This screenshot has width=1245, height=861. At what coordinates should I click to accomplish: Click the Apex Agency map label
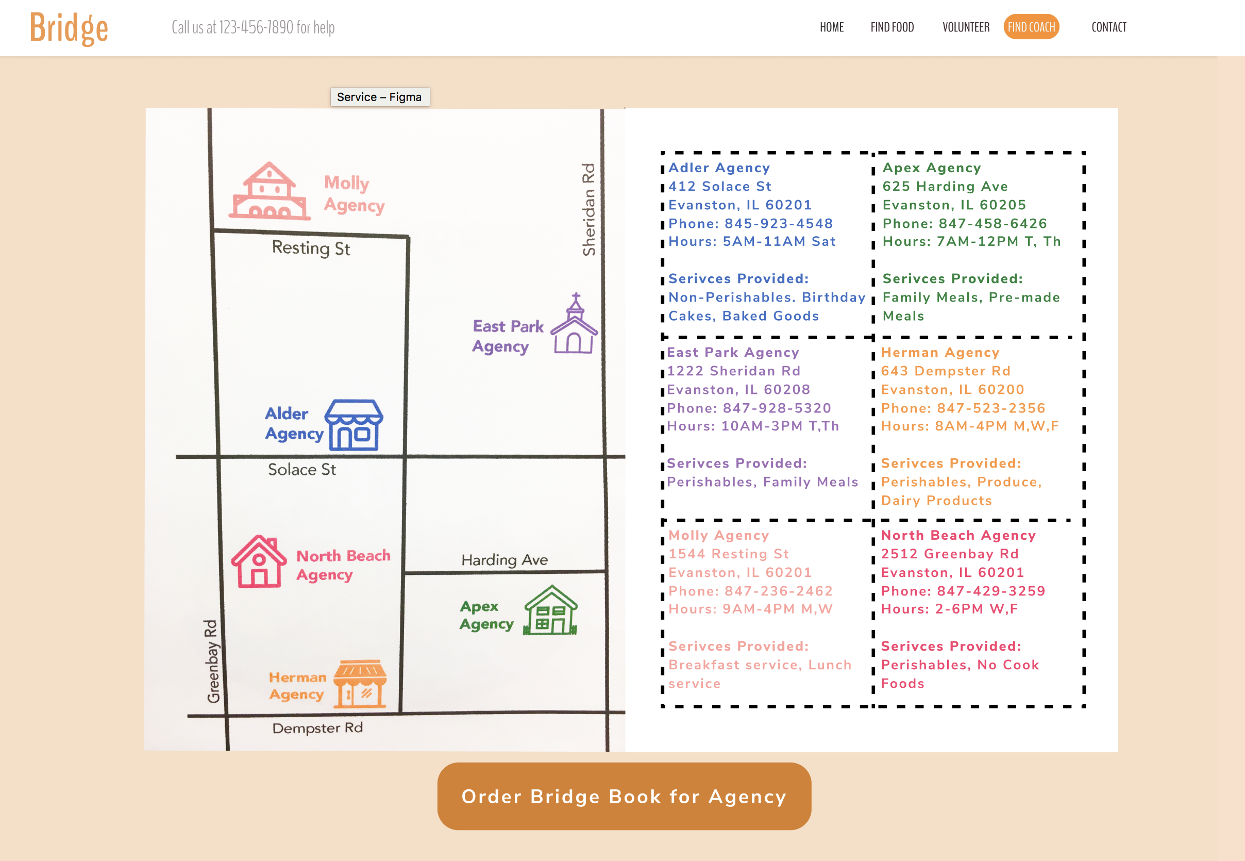(x=486, y=615)
